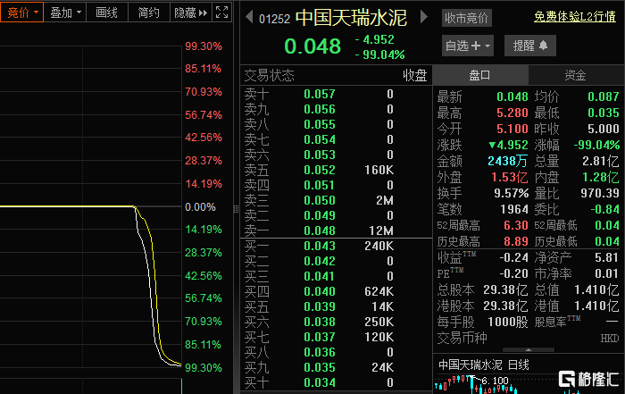Screen dimensions: 625x394
Task: Go to previous stock with left arrow
Action: (249, 17)
